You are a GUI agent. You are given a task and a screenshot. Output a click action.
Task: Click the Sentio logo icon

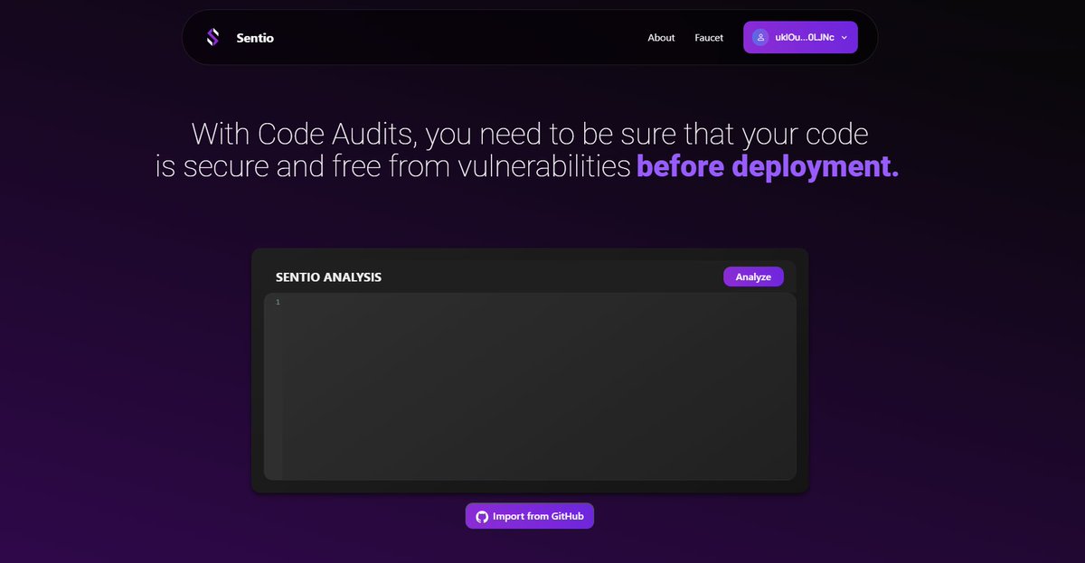(x=212, y=37)
